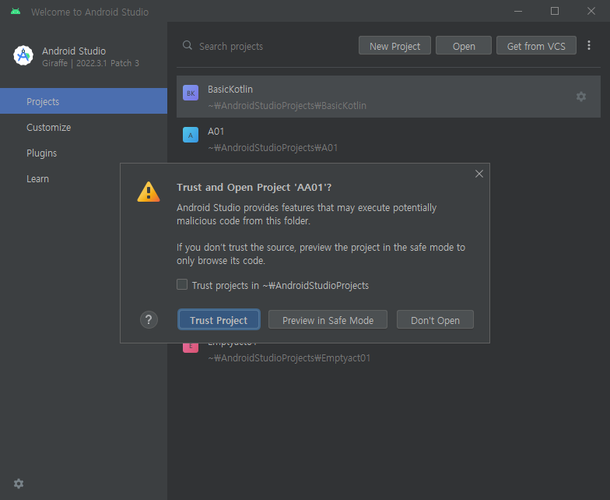610x500 pixels.
Task: Click the BK project icon
Action: pyautogui.click(x=191, y=93)
